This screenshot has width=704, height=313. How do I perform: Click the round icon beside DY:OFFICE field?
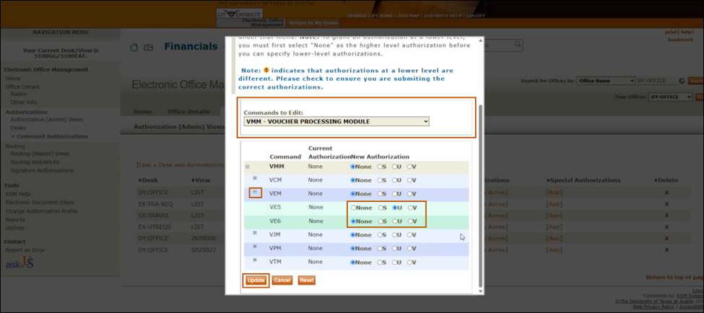[682, 81]
